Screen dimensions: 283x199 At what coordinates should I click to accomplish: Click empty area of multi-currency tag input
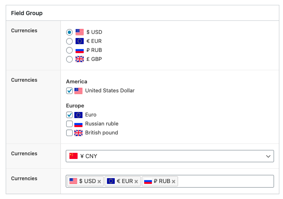point(225,181)
